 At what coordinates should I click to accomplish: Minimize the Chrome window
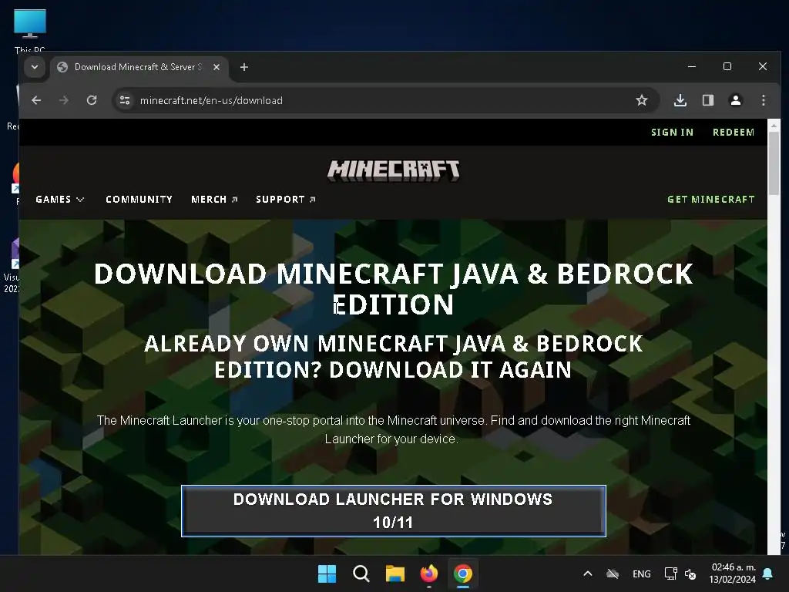pyautogui.click(x=692, y=66)
